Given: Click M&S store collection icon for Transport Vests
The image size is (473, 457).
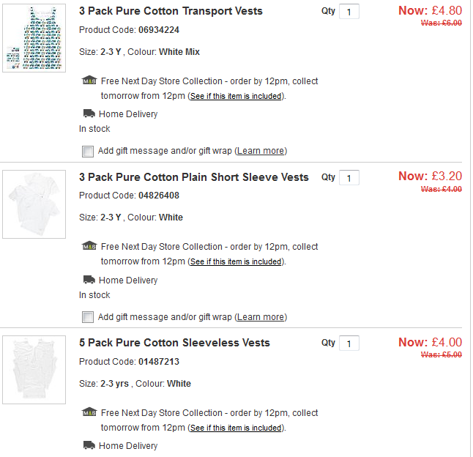Looking at the screenshot, I should click(89, 81).
